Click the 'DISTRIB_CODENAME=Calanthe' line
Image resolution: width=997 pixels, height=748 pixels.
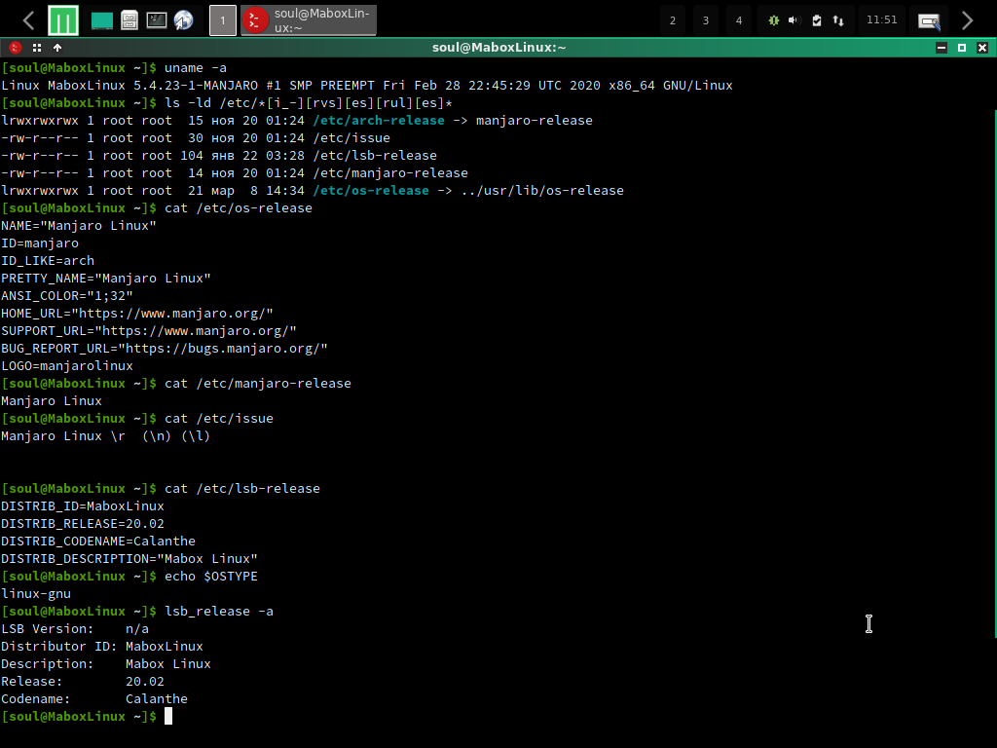98,542
